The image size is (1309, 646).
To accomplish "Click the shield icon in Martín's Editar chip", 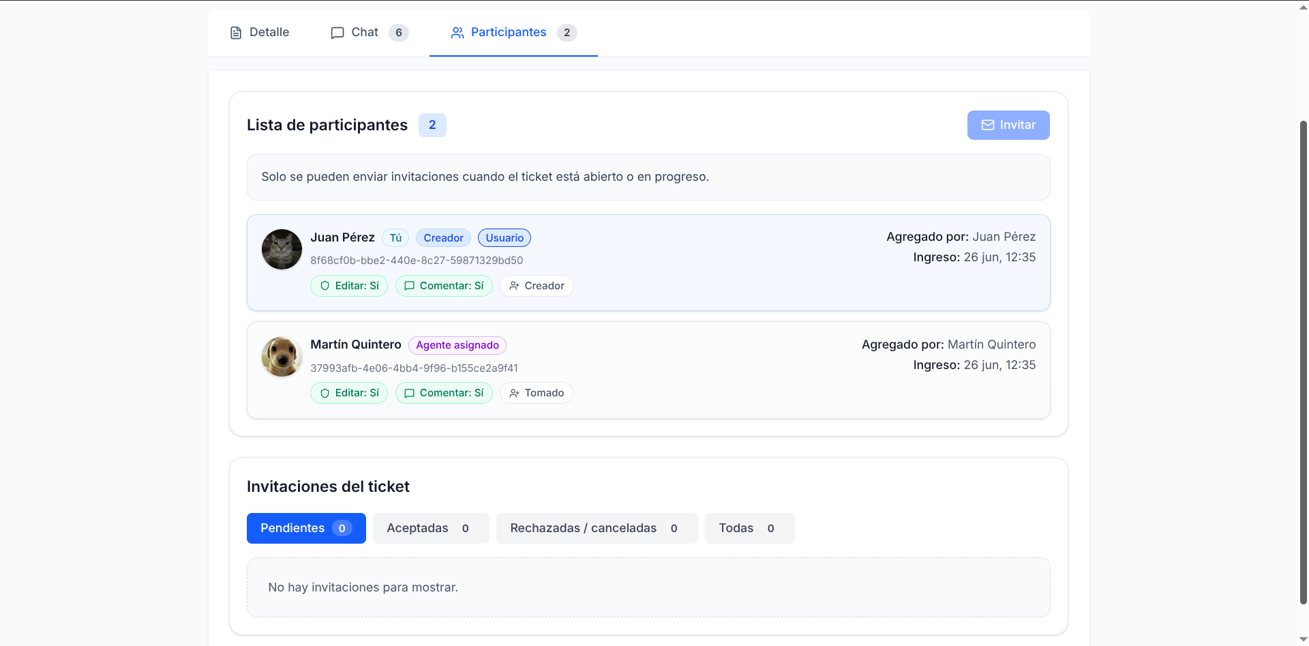I will (x=325, y=393).
